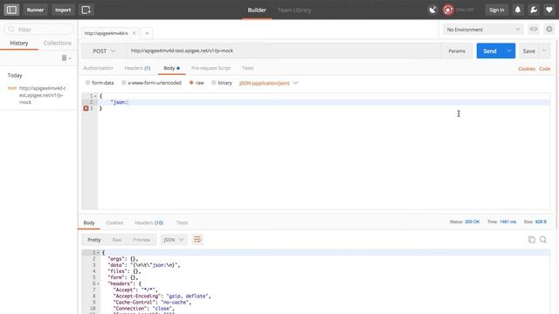Open the manage environments gear icon

[x=549, y=29]
